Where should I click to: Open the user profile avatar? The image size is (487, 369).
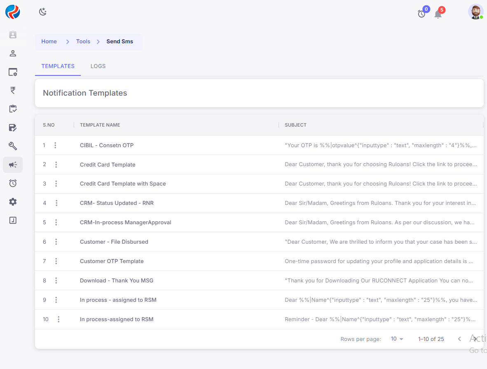[475, 12]
